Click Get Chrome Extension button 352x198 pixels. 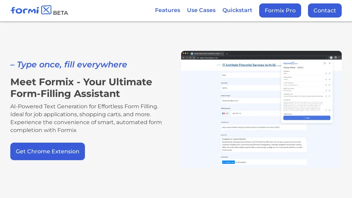click(47, 151)
